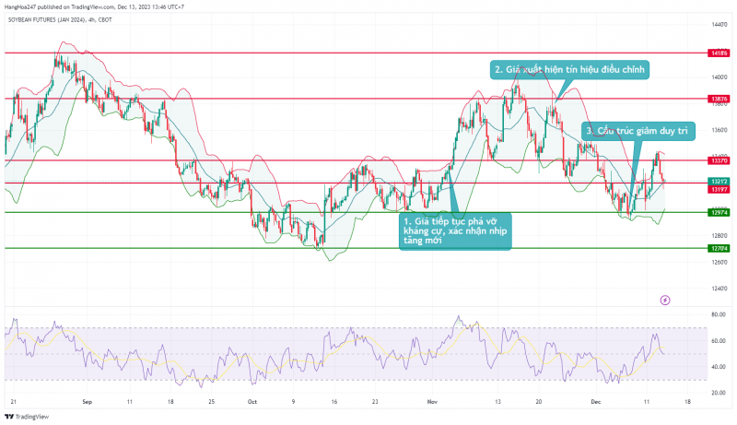The width and height of the screenshot is (737, 425).
Task: Select callout '3. Cấu trúc giảm duy trì'
Action: click(637, 132)
